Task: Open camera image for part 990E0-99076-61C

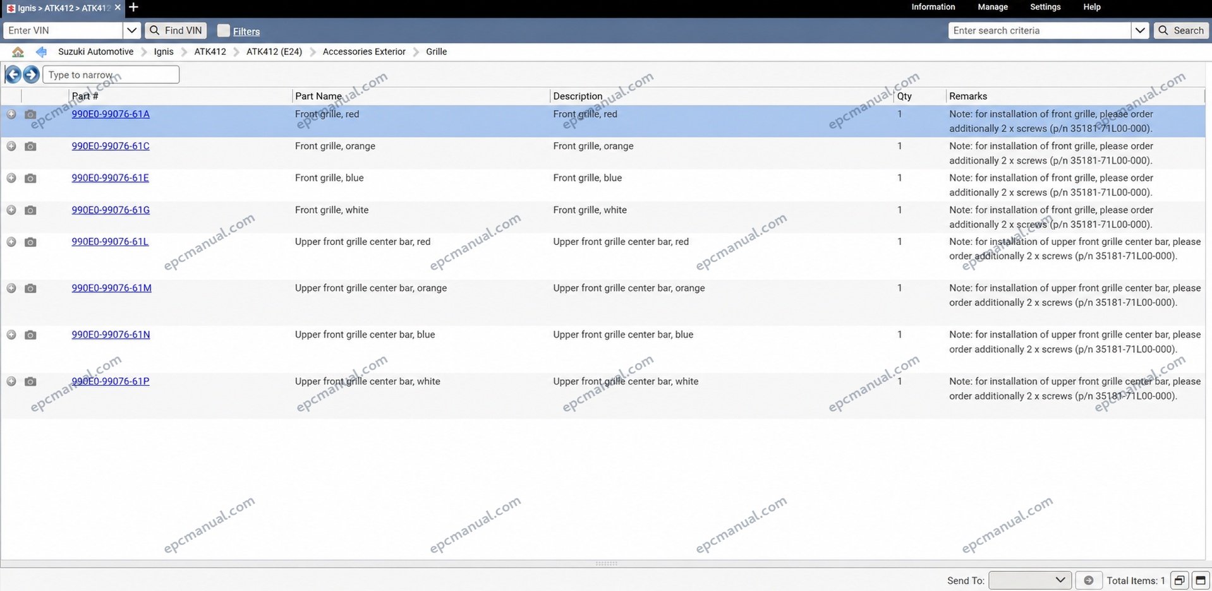Action: pyautogui.click(x=30, y=146)
